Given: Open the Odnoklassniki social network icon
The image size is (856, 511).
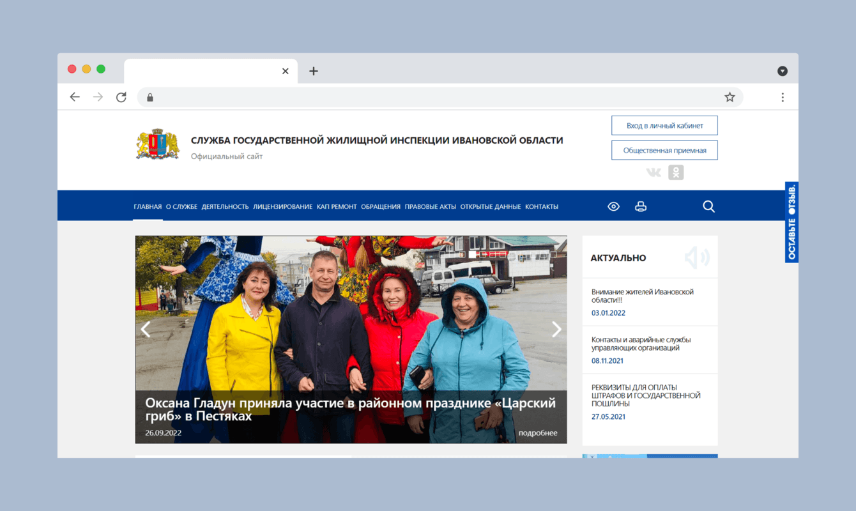Looking at the screenshot, I should pyautogui.click(x=676, y=172).
